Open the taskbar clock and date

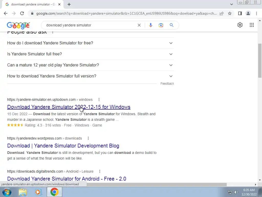[x=249, y=192]
